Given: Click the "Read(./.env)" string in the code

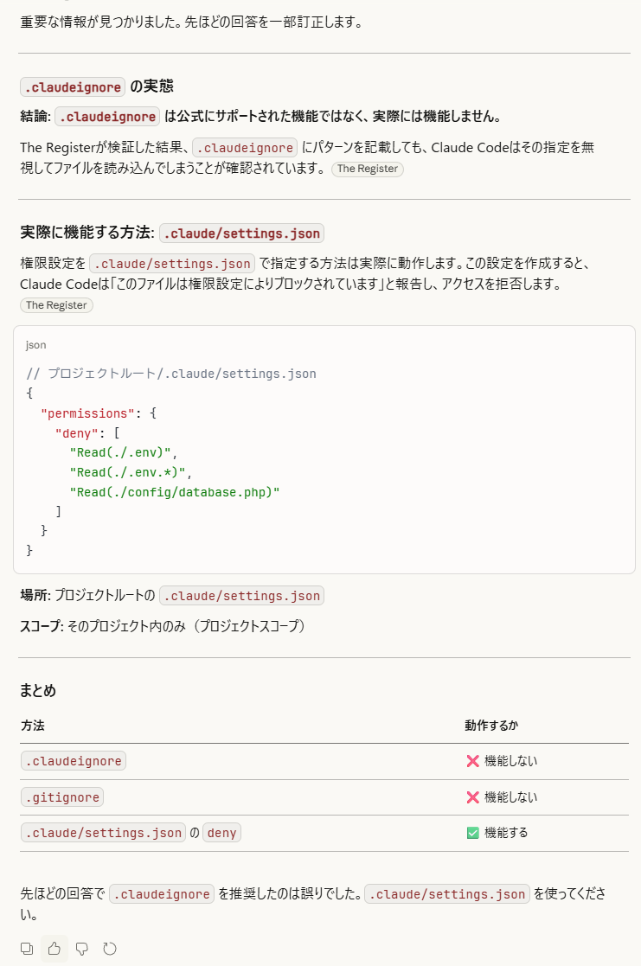Looking at the screenshot, I should [122, 452].
